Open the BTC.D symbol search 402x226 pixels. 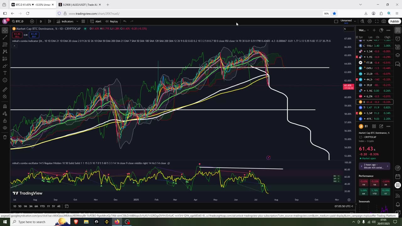coord(18,21)
